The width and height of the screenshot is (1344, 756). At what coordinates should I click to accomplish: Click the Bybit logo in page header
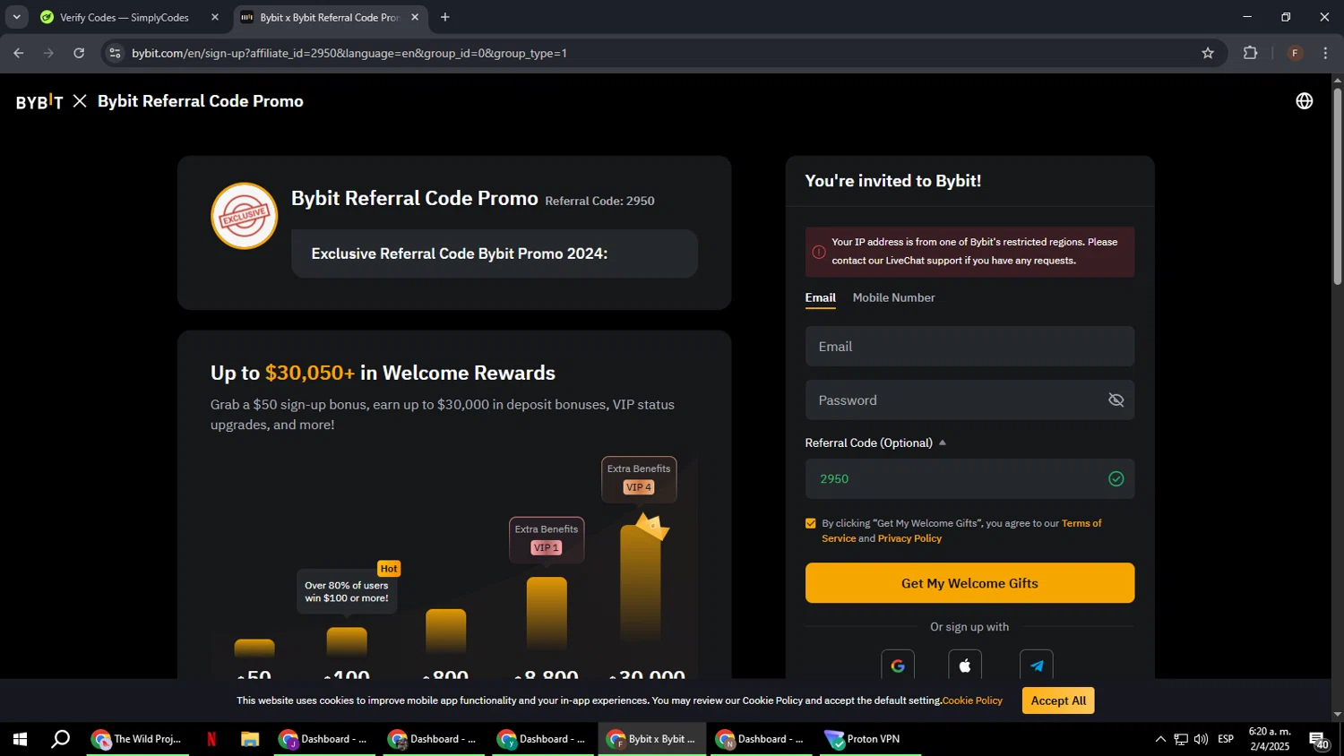click(x=39, y=101)
